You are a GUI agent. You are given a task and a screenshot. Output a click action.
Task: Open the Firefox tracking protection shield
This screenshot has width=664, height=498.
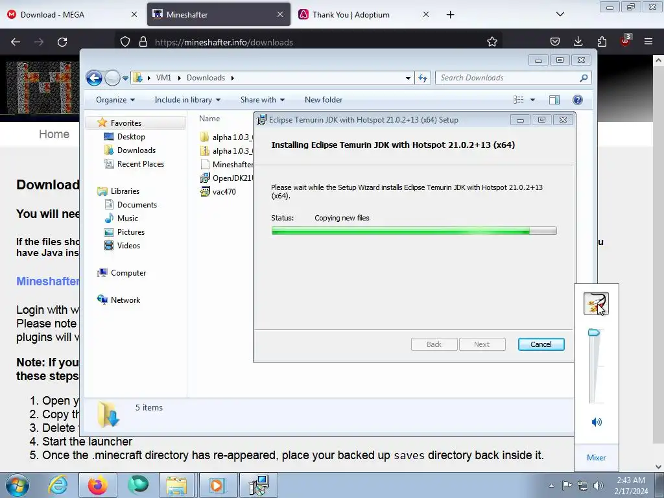125,42
